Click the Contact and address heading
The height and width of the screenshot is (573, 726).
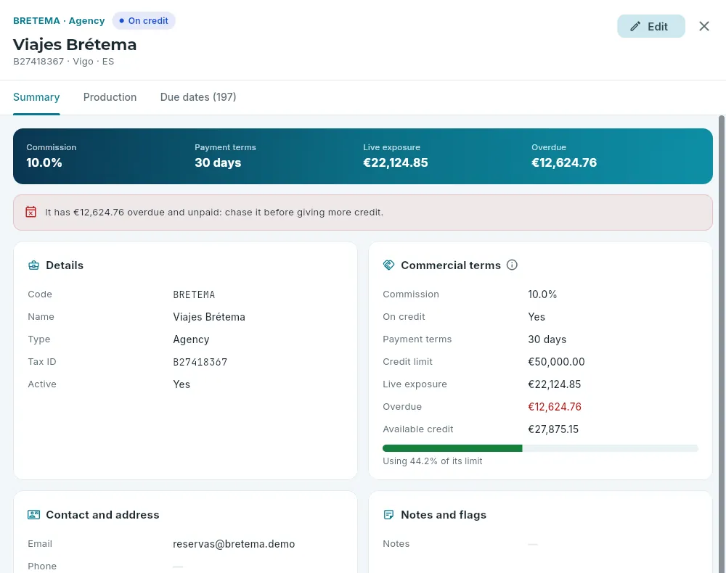(102, 515)
